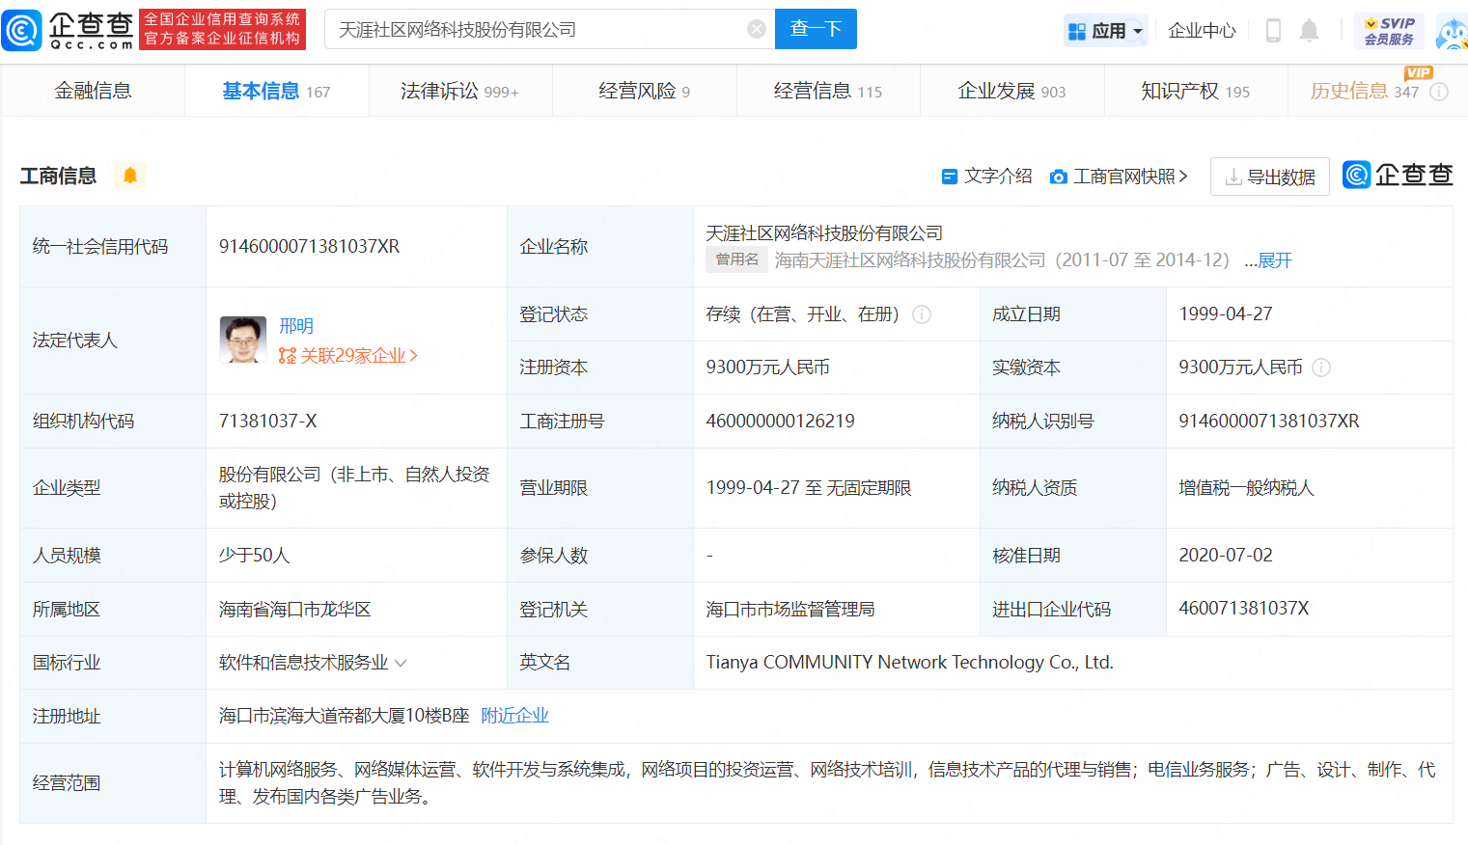
Task: Click 展开 to show all former company names
Action: coord(1275,259)
